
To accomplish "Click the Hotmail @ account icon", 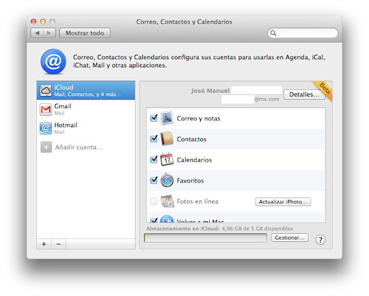I will click(46, 128).
